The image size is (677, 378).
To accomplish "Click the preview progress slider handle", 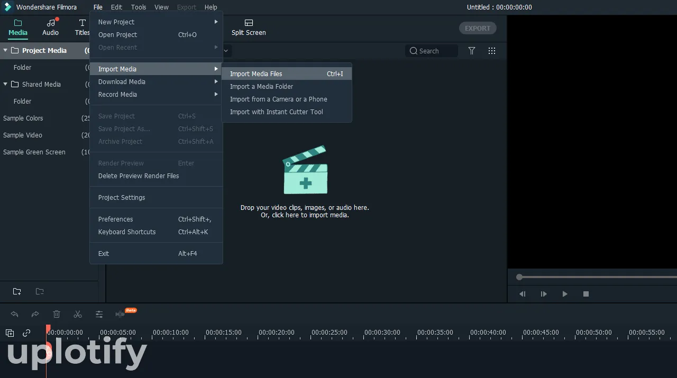I will [519, 277].
